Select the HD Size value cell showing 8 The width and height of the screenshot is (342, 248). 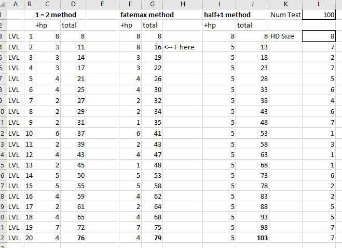[x=319, y=36]
